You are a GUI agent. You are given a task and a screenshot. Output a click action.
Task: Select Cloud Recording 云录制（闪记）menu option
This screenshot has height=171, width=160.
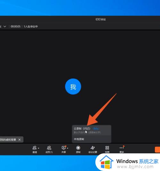(92, 130)
